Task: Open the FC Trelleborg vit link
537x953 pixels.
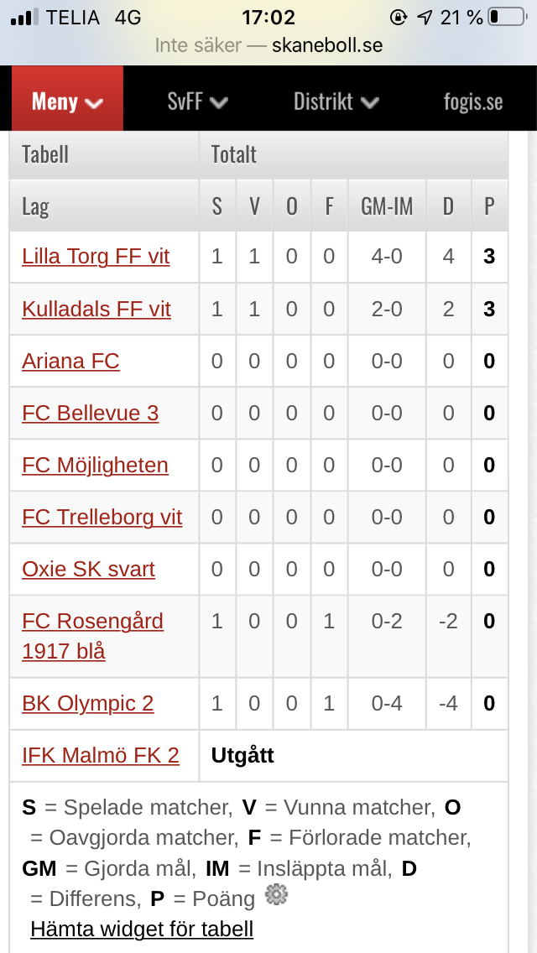Action: point(102,518)
